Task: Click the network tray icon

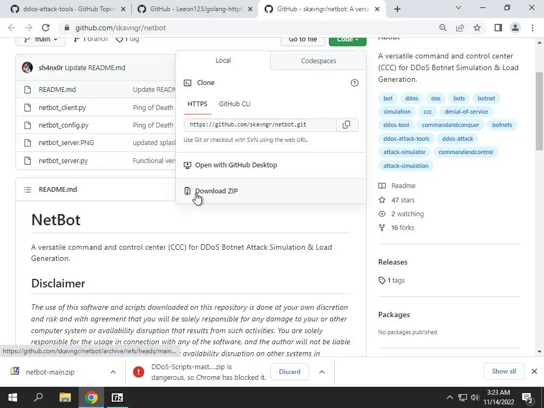Action: point(463,397)
